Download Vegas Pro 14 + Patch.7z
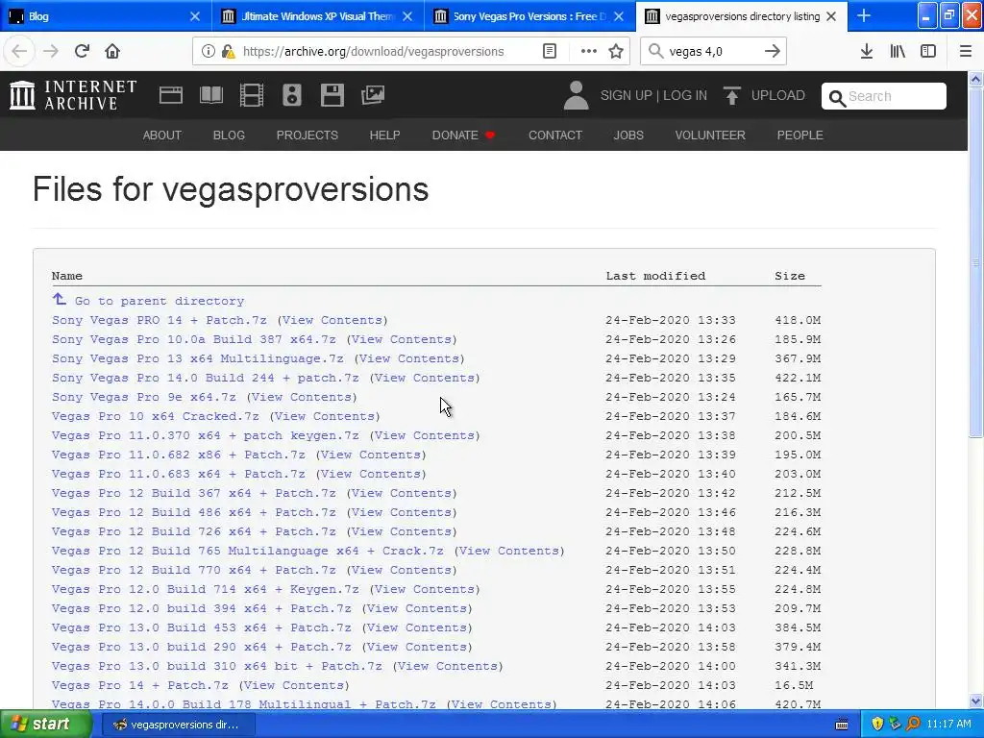This screenshot has width=984, height=738. pos(140,685)
